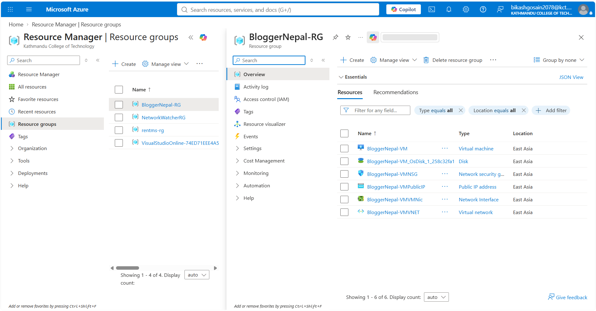Open the notifications bell

pos(449,9)
